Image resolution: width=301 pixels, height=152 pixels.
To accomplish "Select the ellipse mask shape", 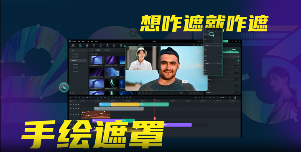I will coord(217,34).
